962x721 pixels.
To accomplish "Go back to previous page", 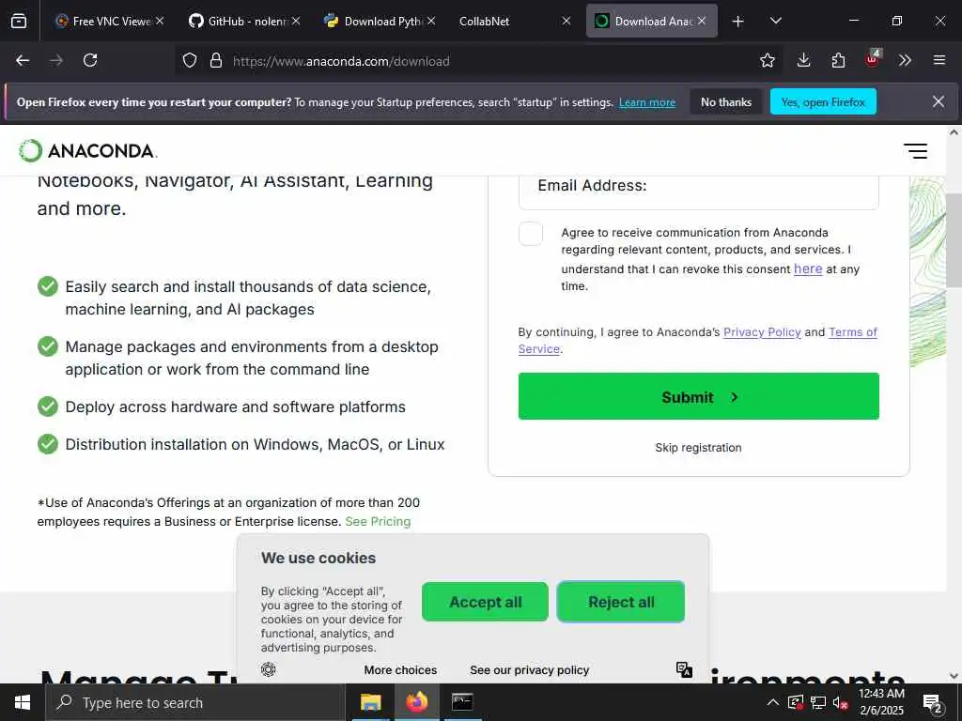I will [23, 60].
